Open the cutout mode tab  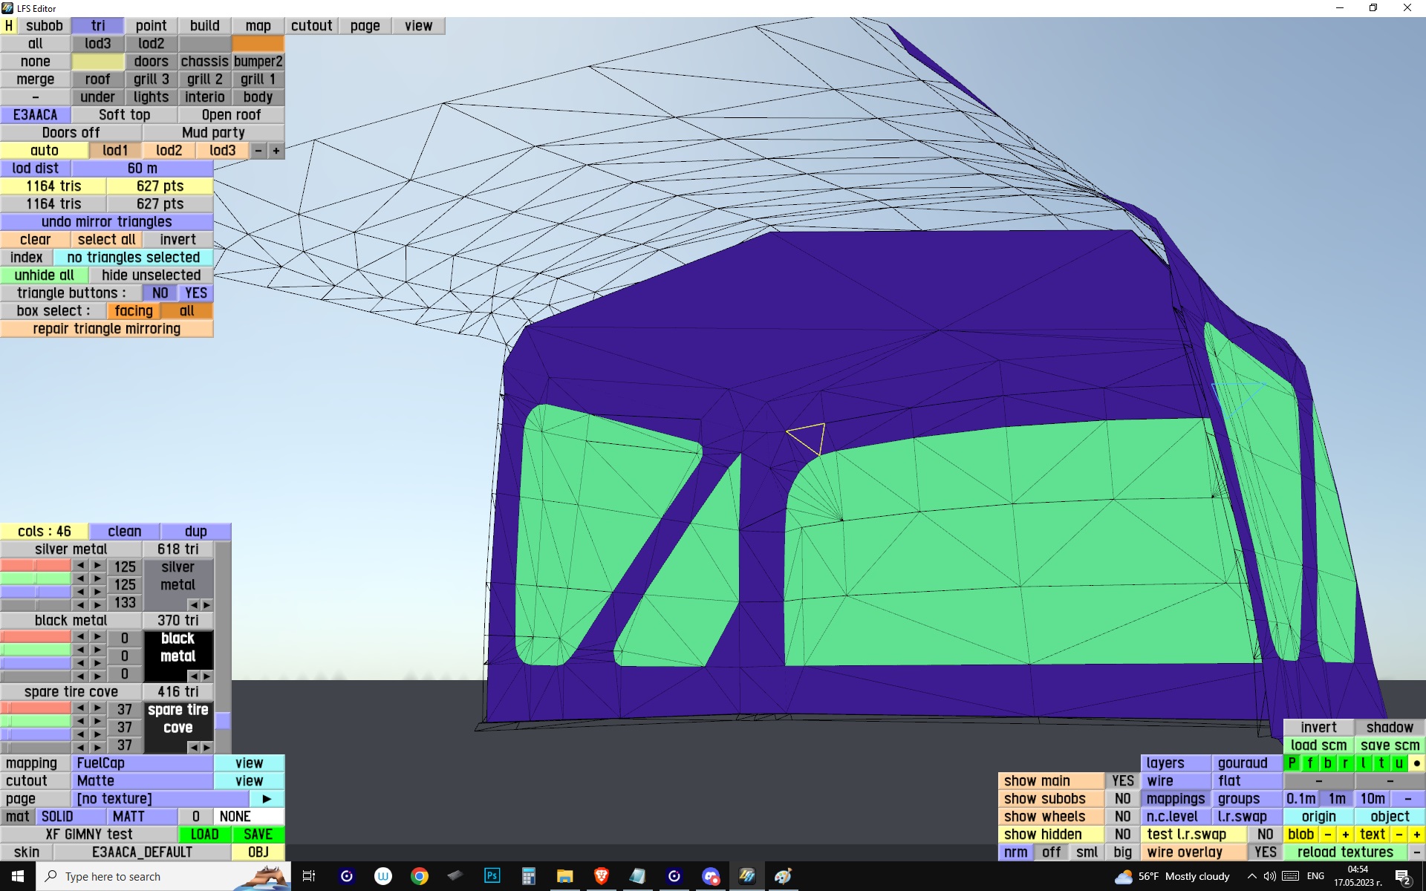click(311, 26)
